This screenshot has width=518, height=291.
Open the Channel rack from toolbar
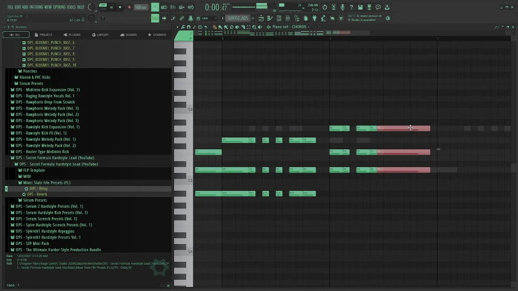(279, 18)
